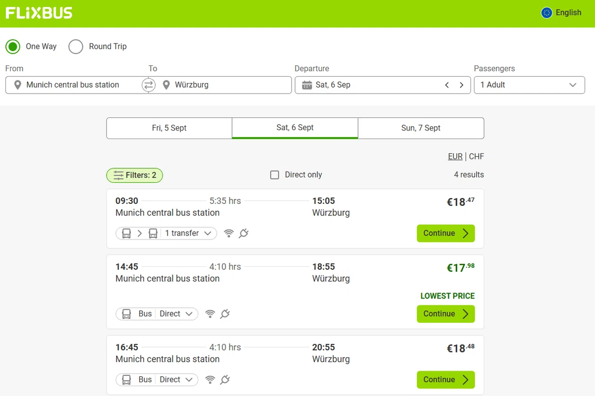Click location pin in To field
Screen dimensions: 595x396
(x=166, y=85)
